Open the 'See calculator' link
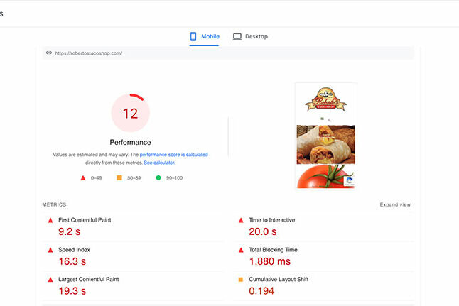 click(158, 163)
